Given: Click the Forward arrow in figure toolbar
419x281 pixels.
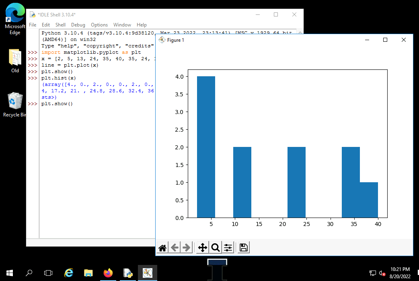Looking at the screenshot, I should 186,248.
